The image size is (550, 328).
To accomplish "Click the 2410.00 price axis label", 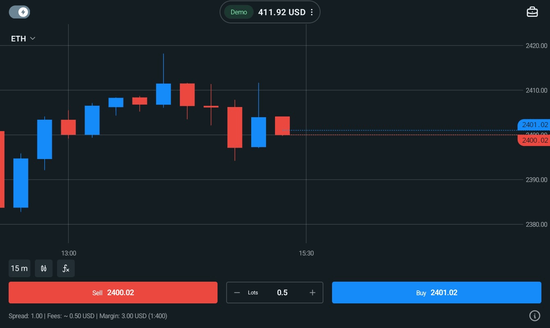I will click(x=536, y=90).
